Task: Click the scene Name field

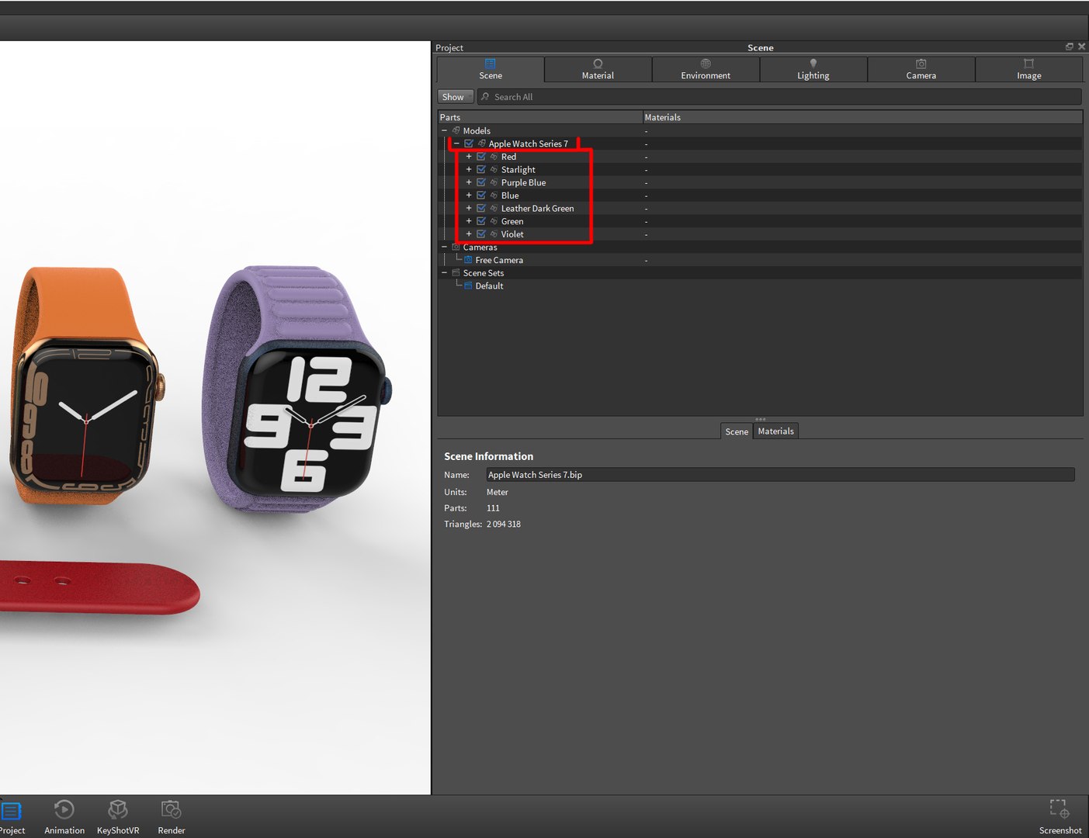Action: tap(780, 475)
